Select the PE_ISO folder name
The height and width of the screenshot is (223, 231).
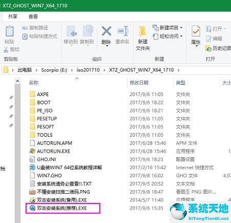(x=45, y=110)
